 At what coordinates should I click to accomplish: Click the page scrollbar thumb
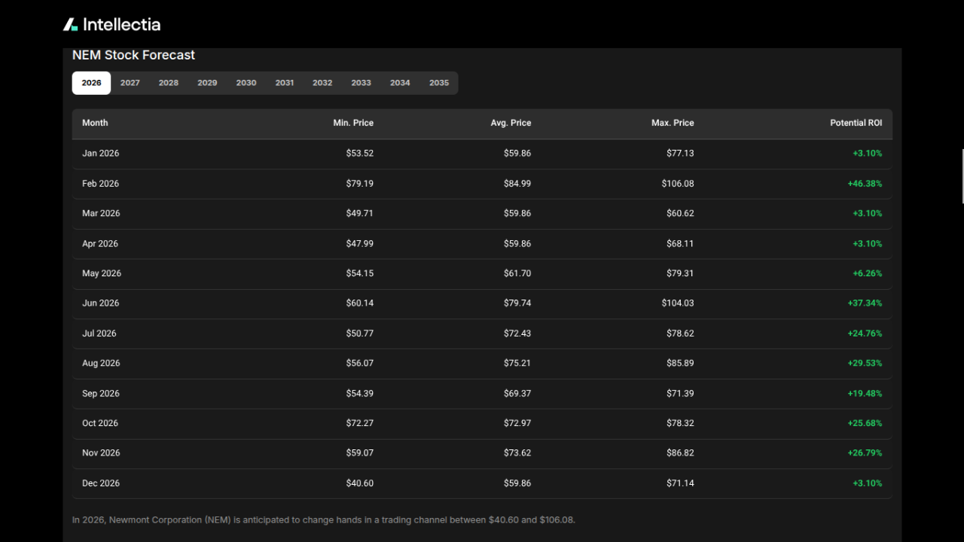(962, 176)
